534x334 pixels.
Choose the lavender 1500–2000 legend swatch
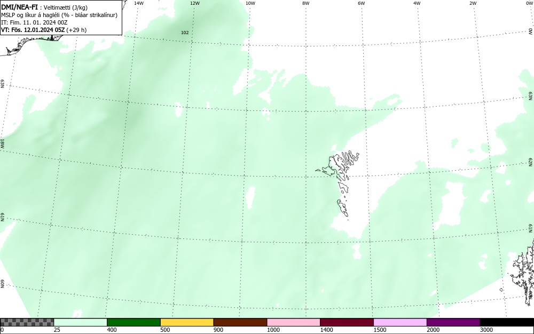pos(400,322)
